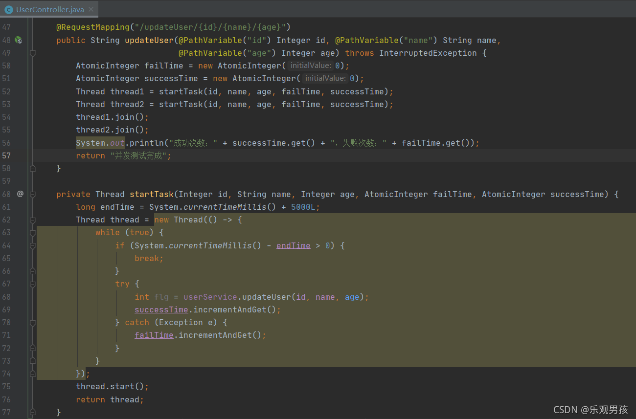
Task: Collapse the while loop fold on line 63
Action: pos(33,233)
